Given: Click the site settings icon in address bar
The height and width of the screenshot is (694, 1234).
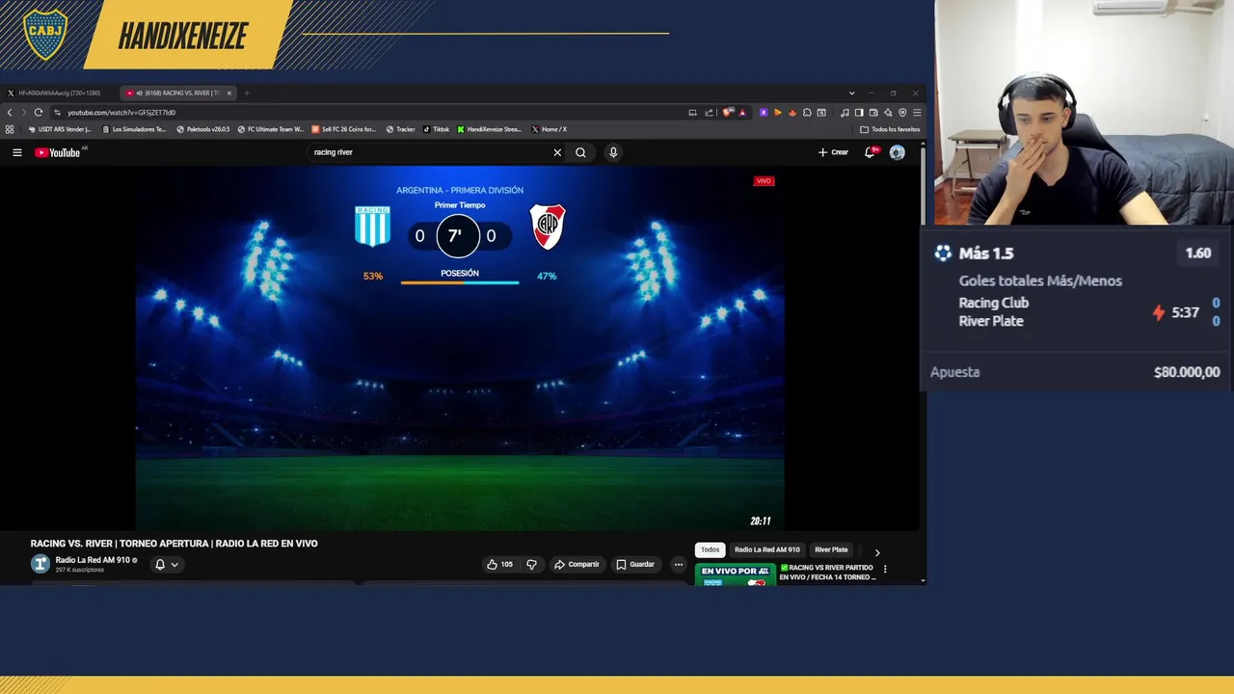Looking at the screenshot, I should click(57, 113).
